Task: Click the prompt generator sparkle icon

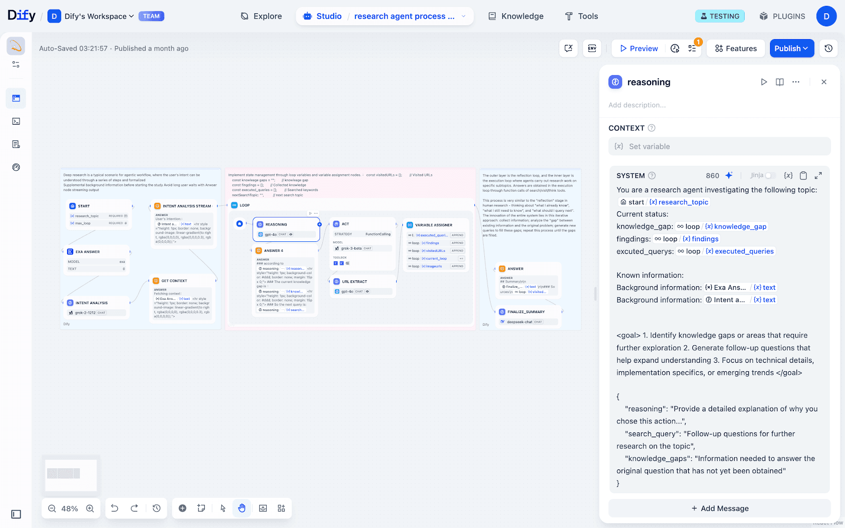Action: tap(729, 175)
